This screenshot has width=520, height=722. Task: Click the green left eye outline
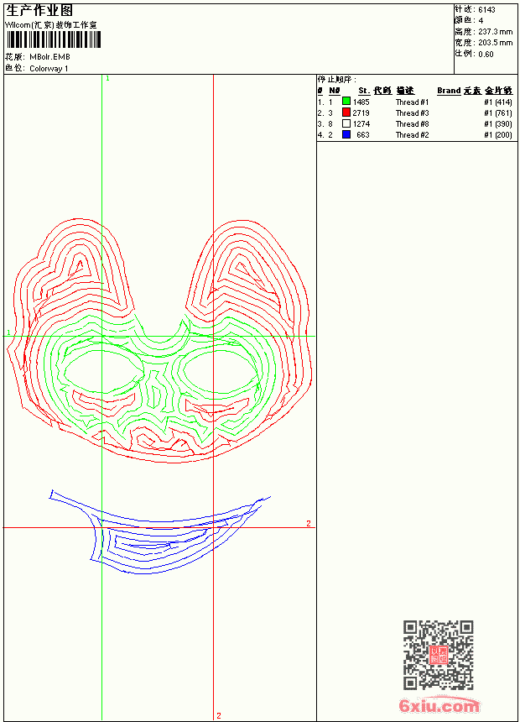click(104, 373)
